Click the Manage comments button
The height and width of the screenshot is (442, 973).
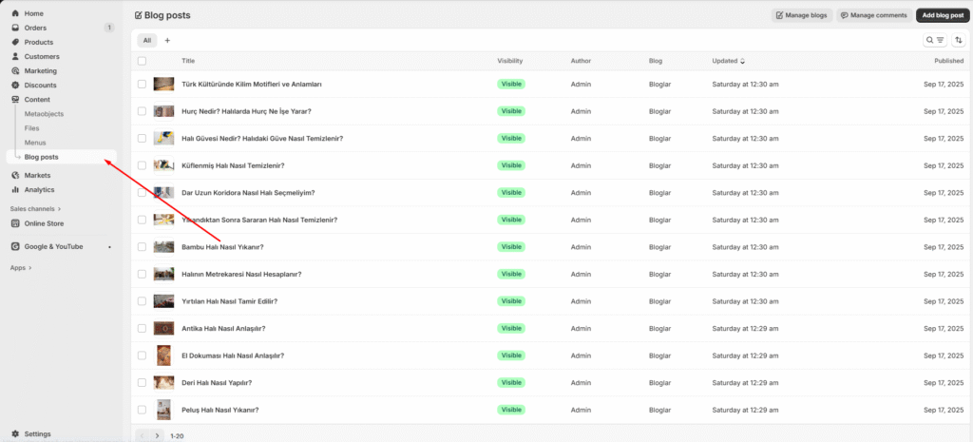coord(873,15)
